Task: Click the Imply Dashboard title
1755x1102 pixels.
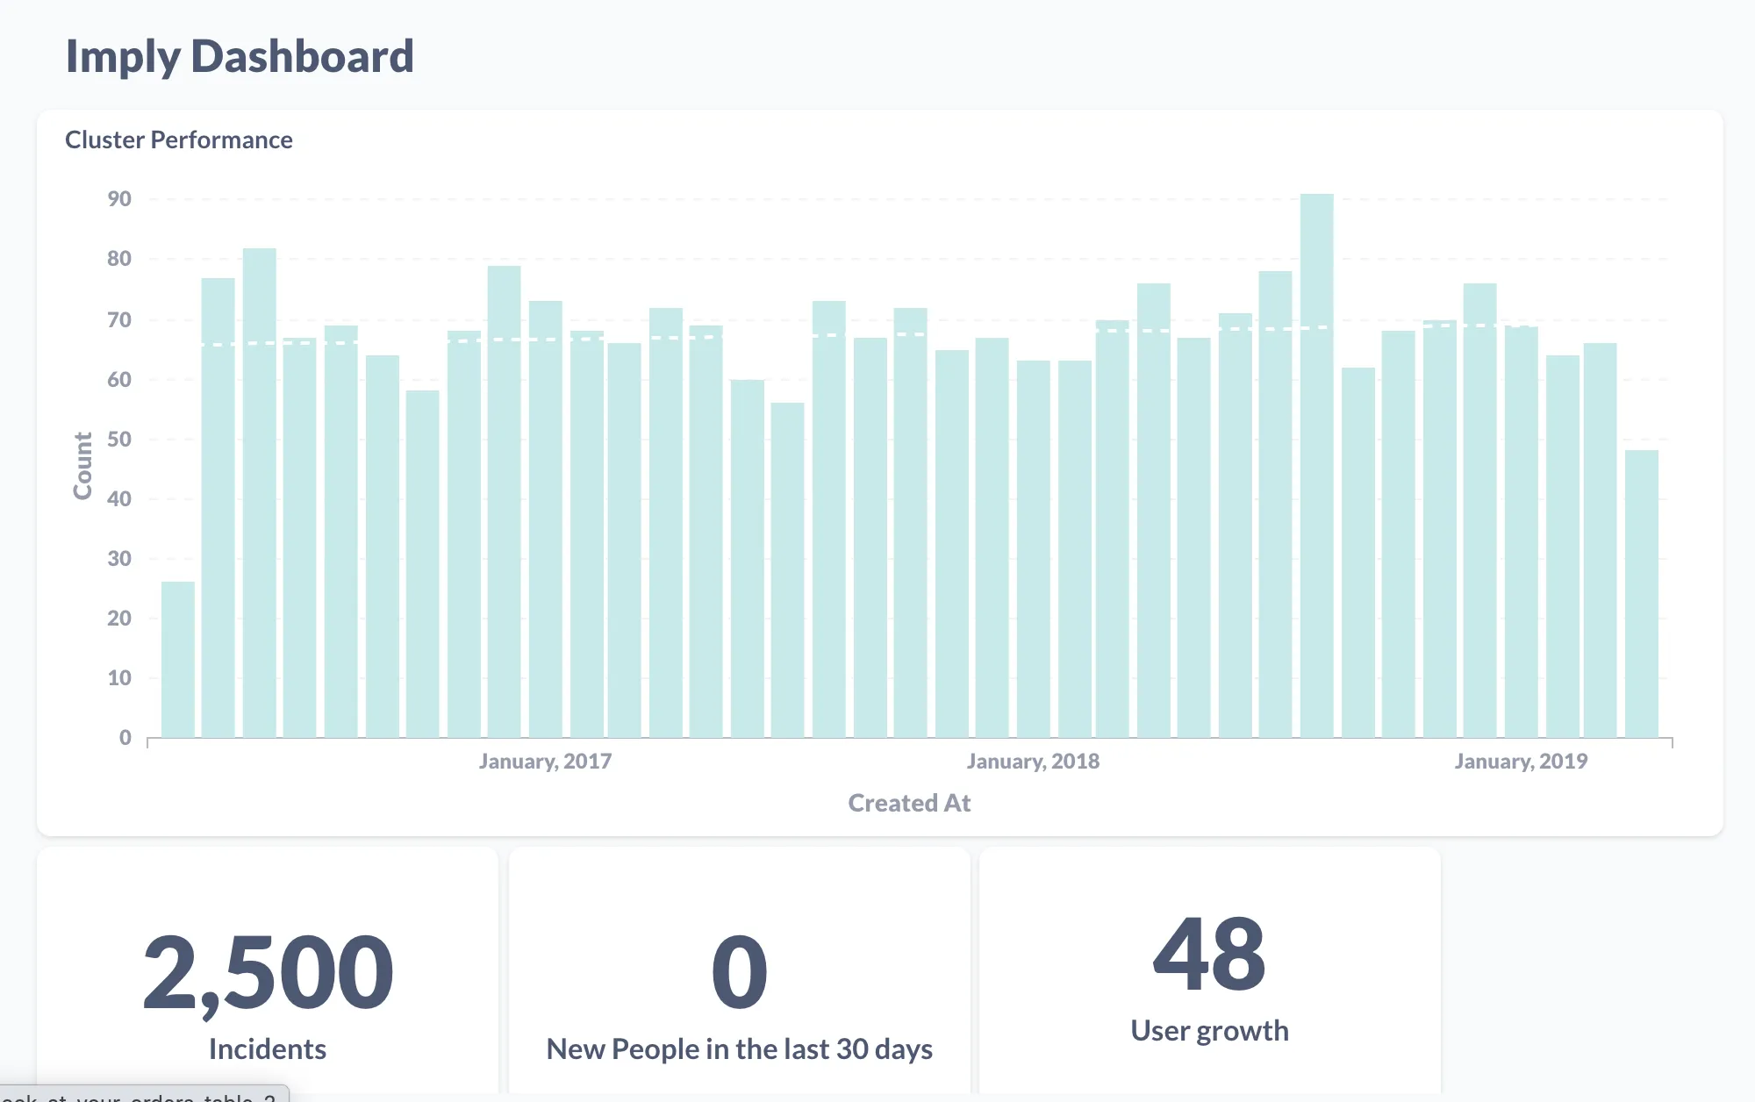Action: pyautogui.click(x=240, y=57)
